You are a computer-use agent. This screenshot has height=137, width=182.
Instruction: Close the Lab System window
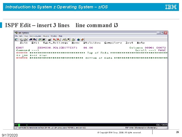click(x=166, y=33)
